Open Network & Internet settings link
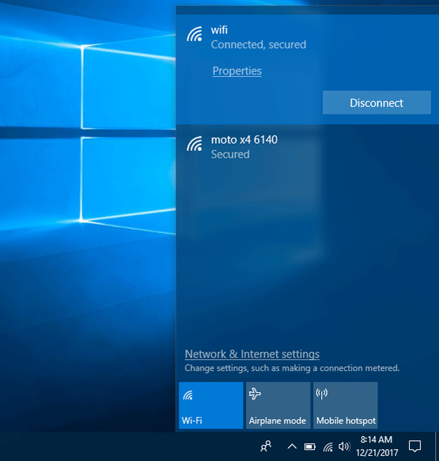The height and width of the screenshot is (461, 439). (252, 354)
